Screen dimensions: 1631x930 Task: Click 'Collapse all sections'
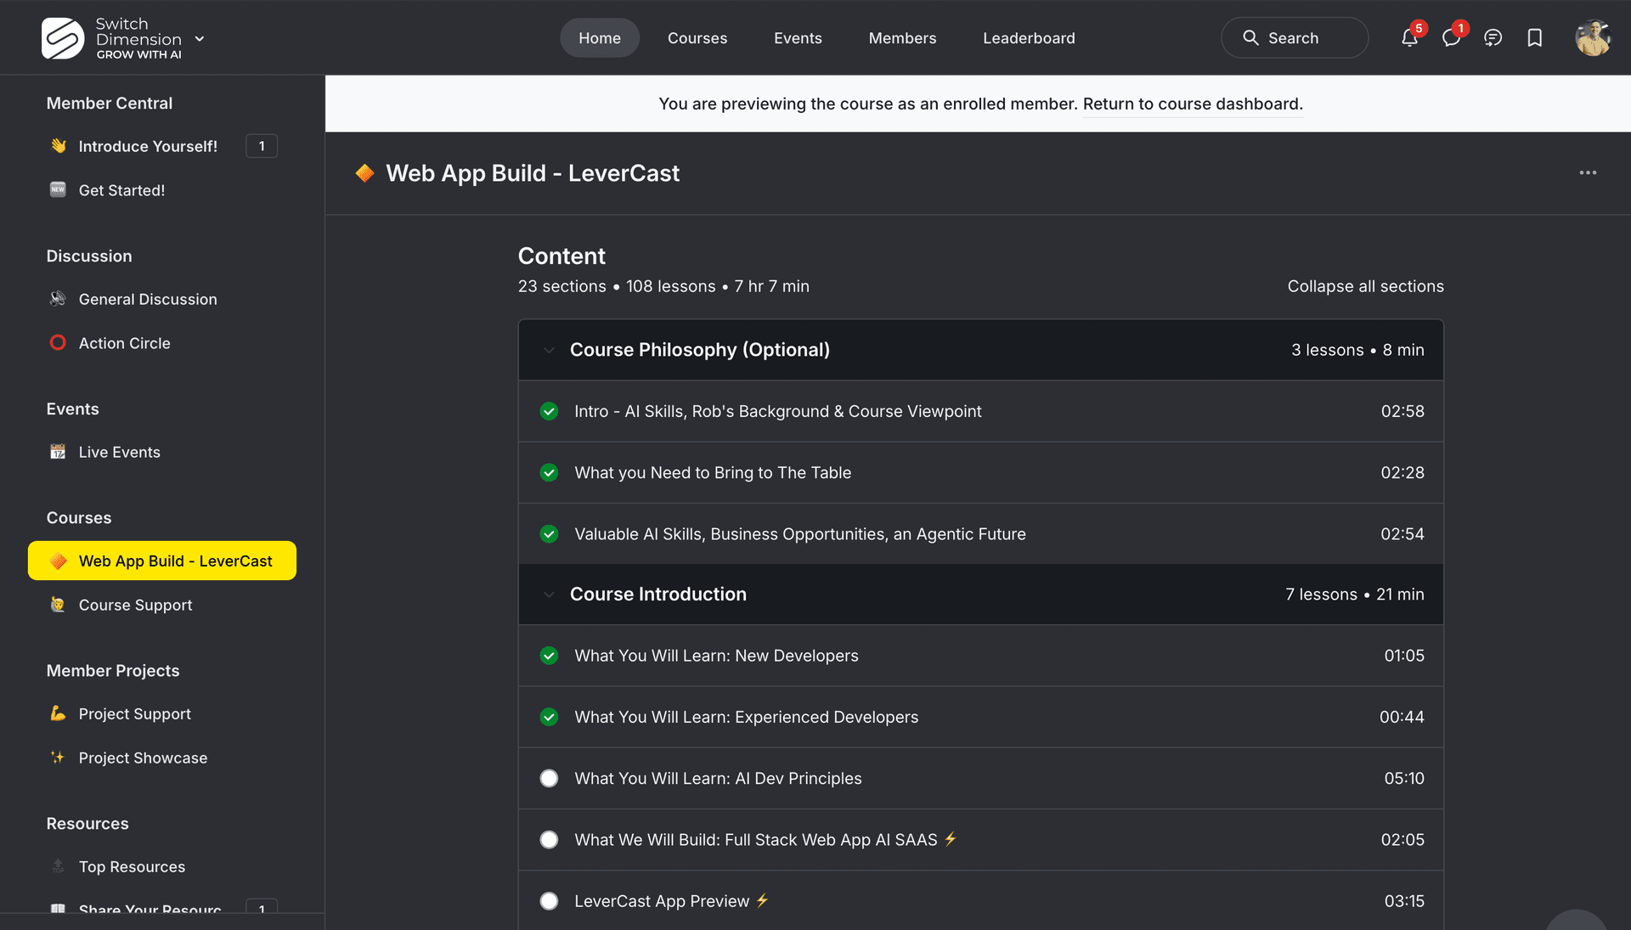click(x=1364, y=286)
